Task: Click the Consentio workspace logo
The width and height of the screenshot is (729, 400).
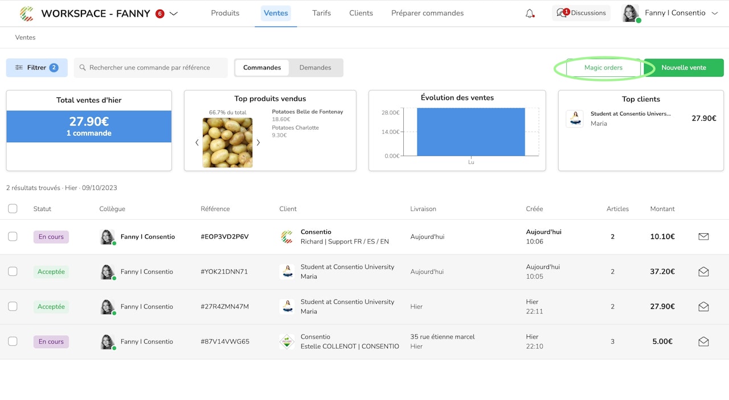Action: pos(26,13)
